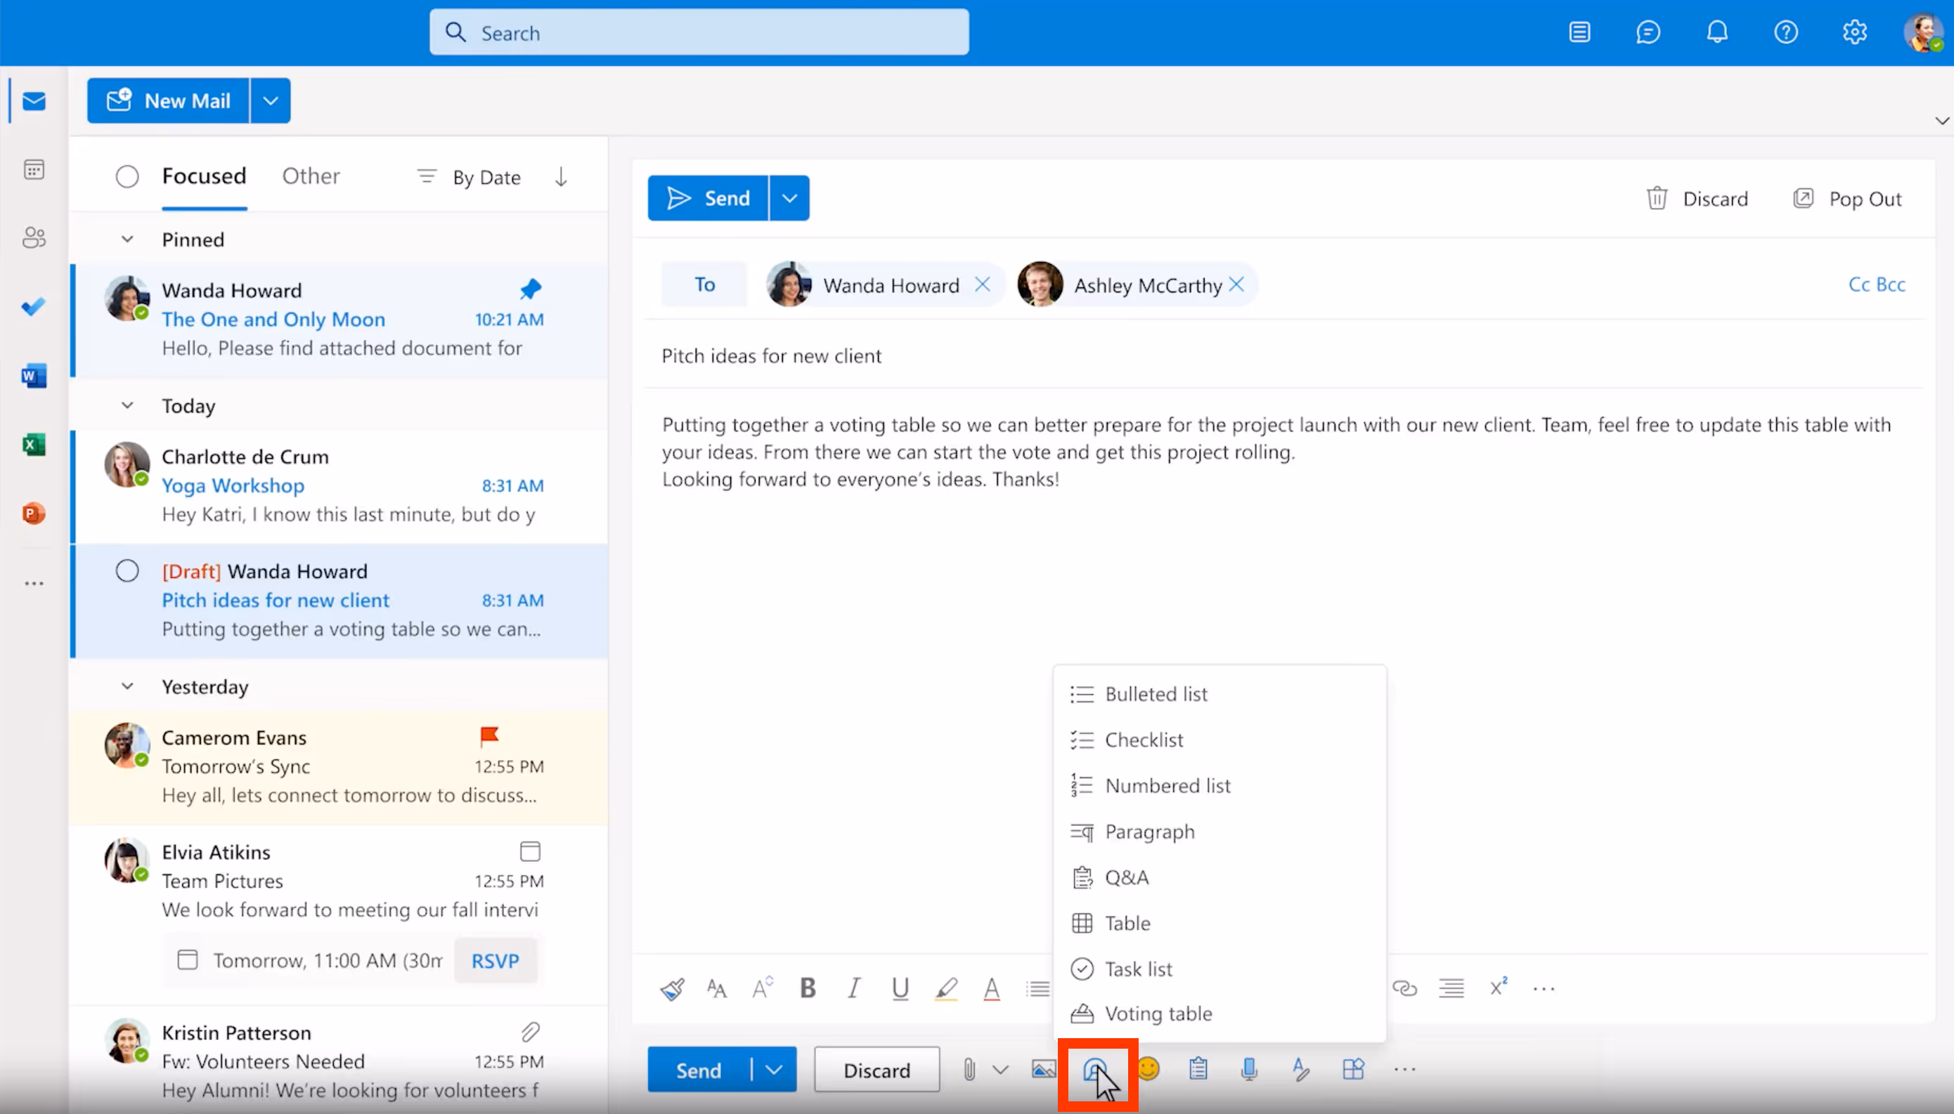The image size is (1954, 1114).
Task: Open the To Do checkmark app
Action: tap(34, 307)
